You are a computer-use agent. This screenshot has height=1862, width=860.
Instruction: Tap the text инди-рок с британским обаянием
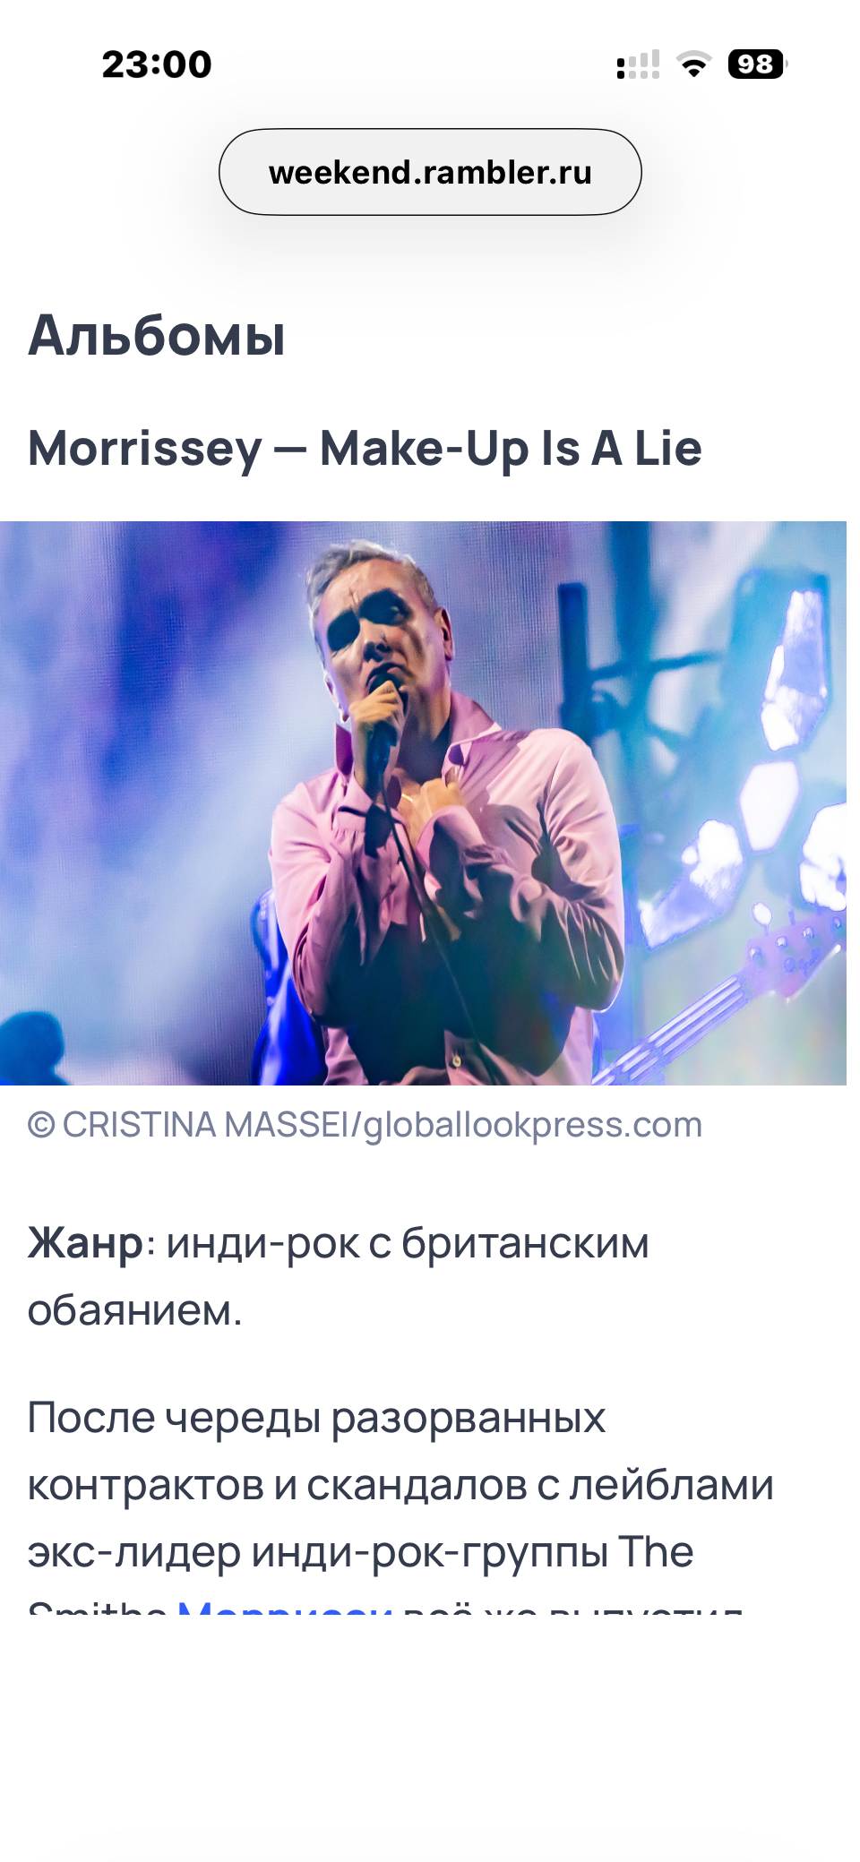(339, 1276)
